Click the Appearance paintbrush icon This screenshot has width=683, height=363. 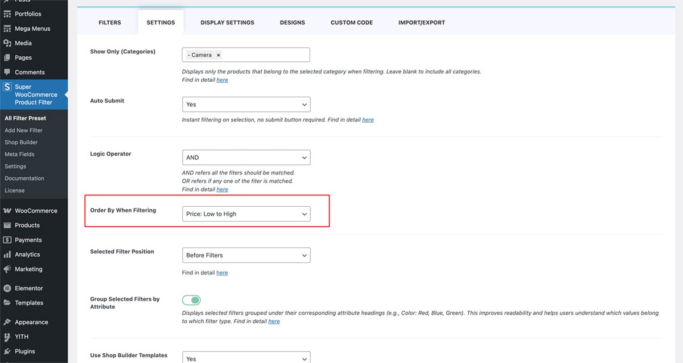point(7,322)
